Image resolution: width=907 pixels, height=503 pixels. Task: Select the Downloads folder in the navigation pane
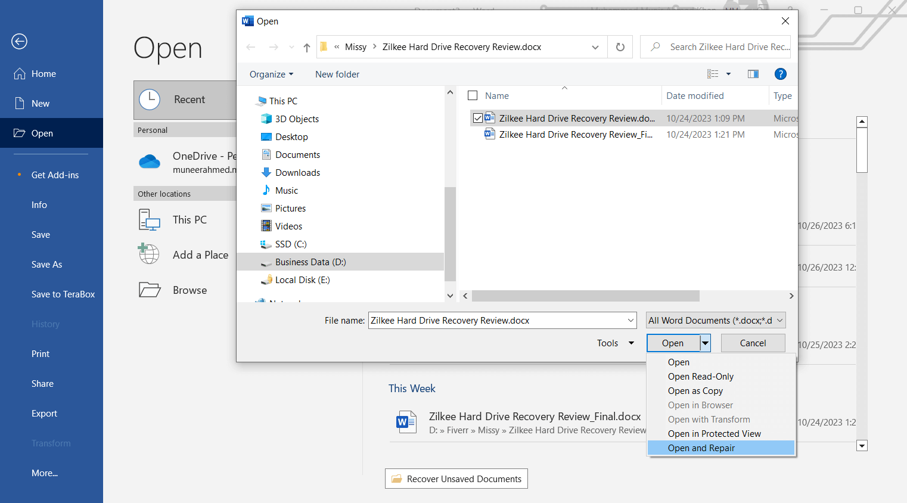coord(296,172)
